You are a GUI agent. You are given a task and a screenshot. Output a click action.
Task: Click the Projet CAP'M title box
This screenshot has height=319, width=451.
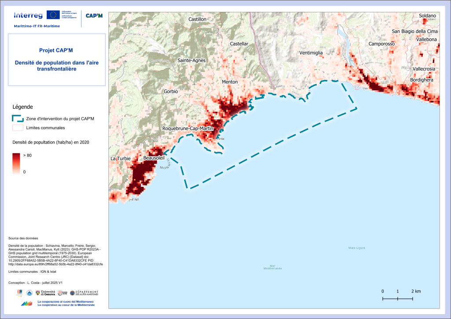coord(56,59)
